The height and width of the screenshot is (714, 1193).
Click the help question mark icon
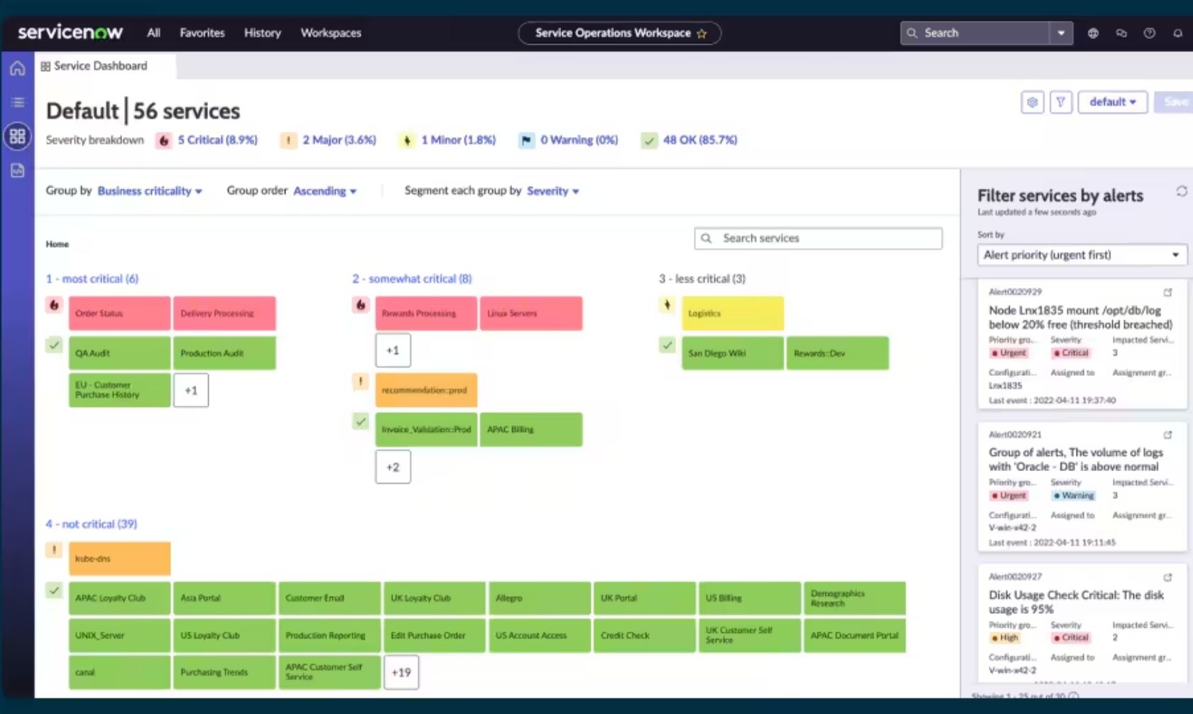coord(1149,33)
